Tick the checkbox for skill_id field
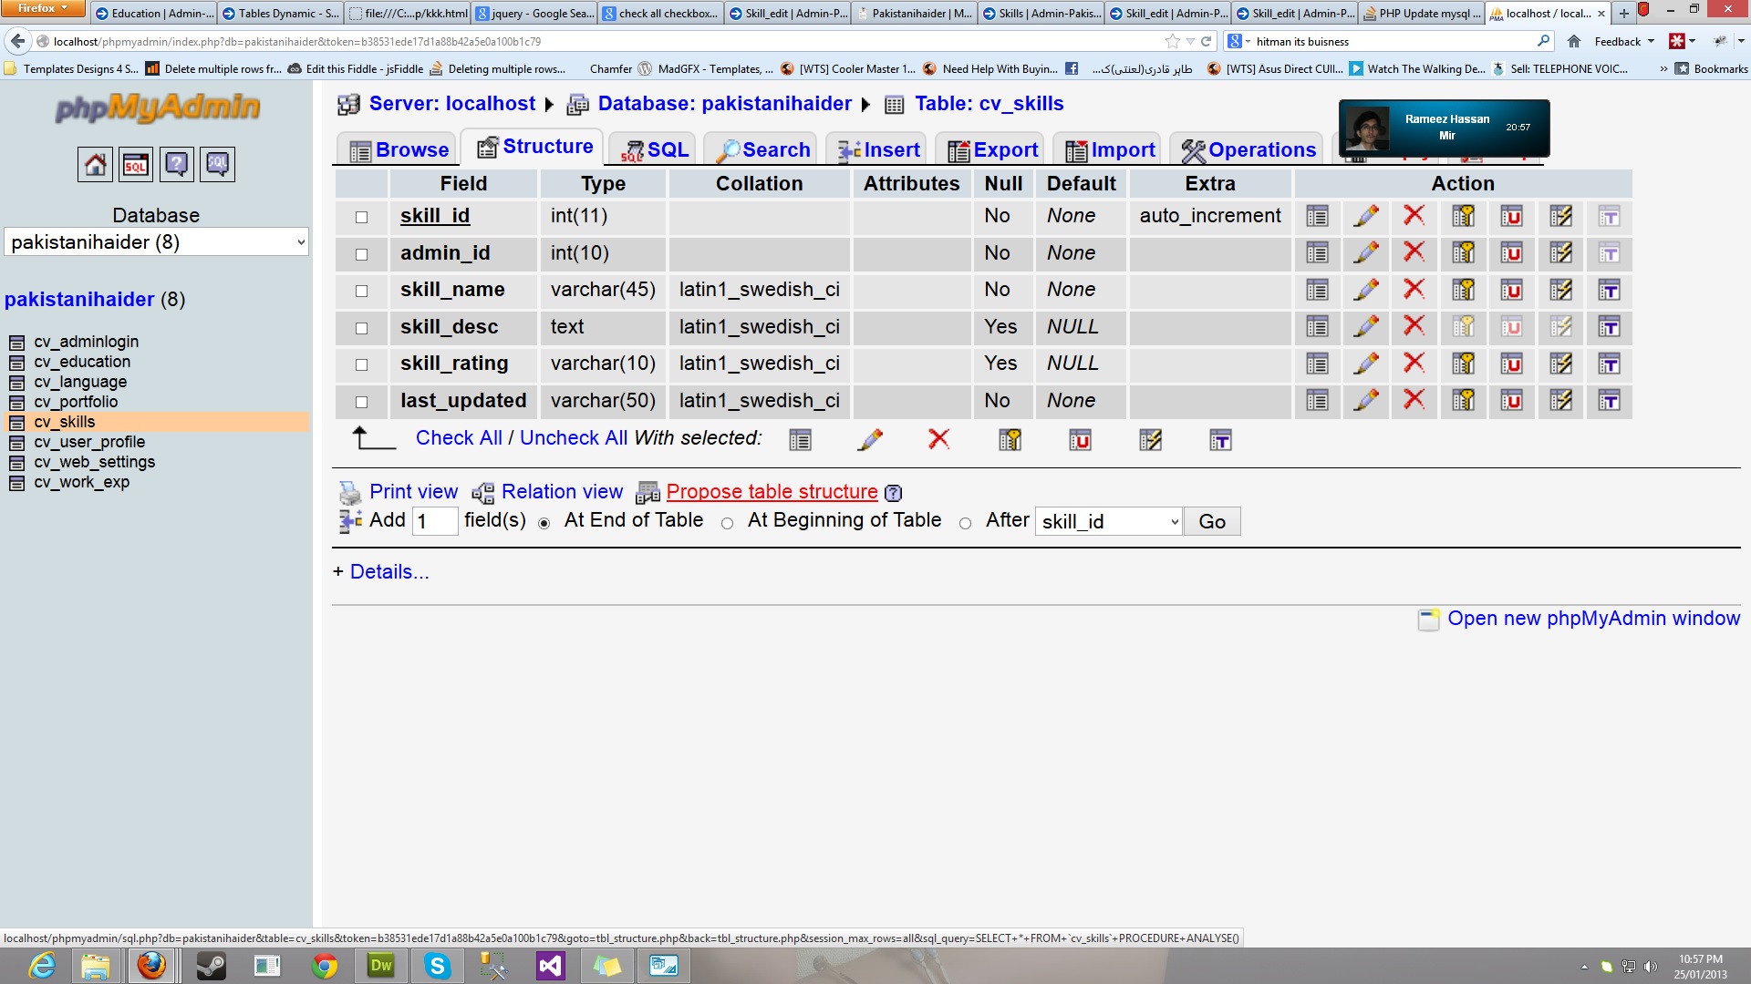Image resolution: width=1751 pixels, height=984 pixels. [x=361, y=217]
